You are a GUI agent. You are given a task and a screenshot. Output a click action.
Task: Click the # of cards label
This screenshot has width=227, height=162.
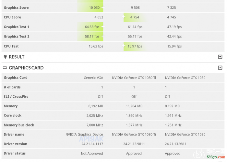pyautogui.click(x=12, y=87)
